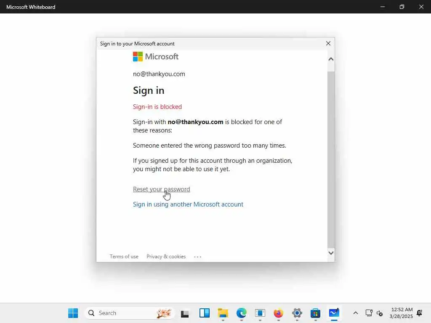Click the dialog's vertical scrollbar thumb
This screenshot has width=431, height=323.
[x=331, y=159]
